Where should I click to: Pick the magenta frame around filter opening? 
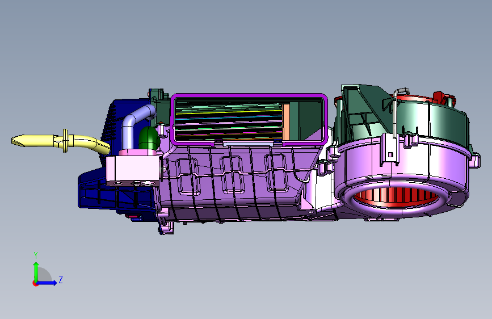point(249,95)
